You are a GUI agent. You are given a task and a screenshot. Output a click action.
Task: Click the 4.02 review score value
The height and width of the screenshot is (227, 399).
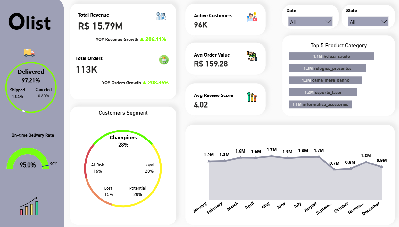click(x=201, y=104)
